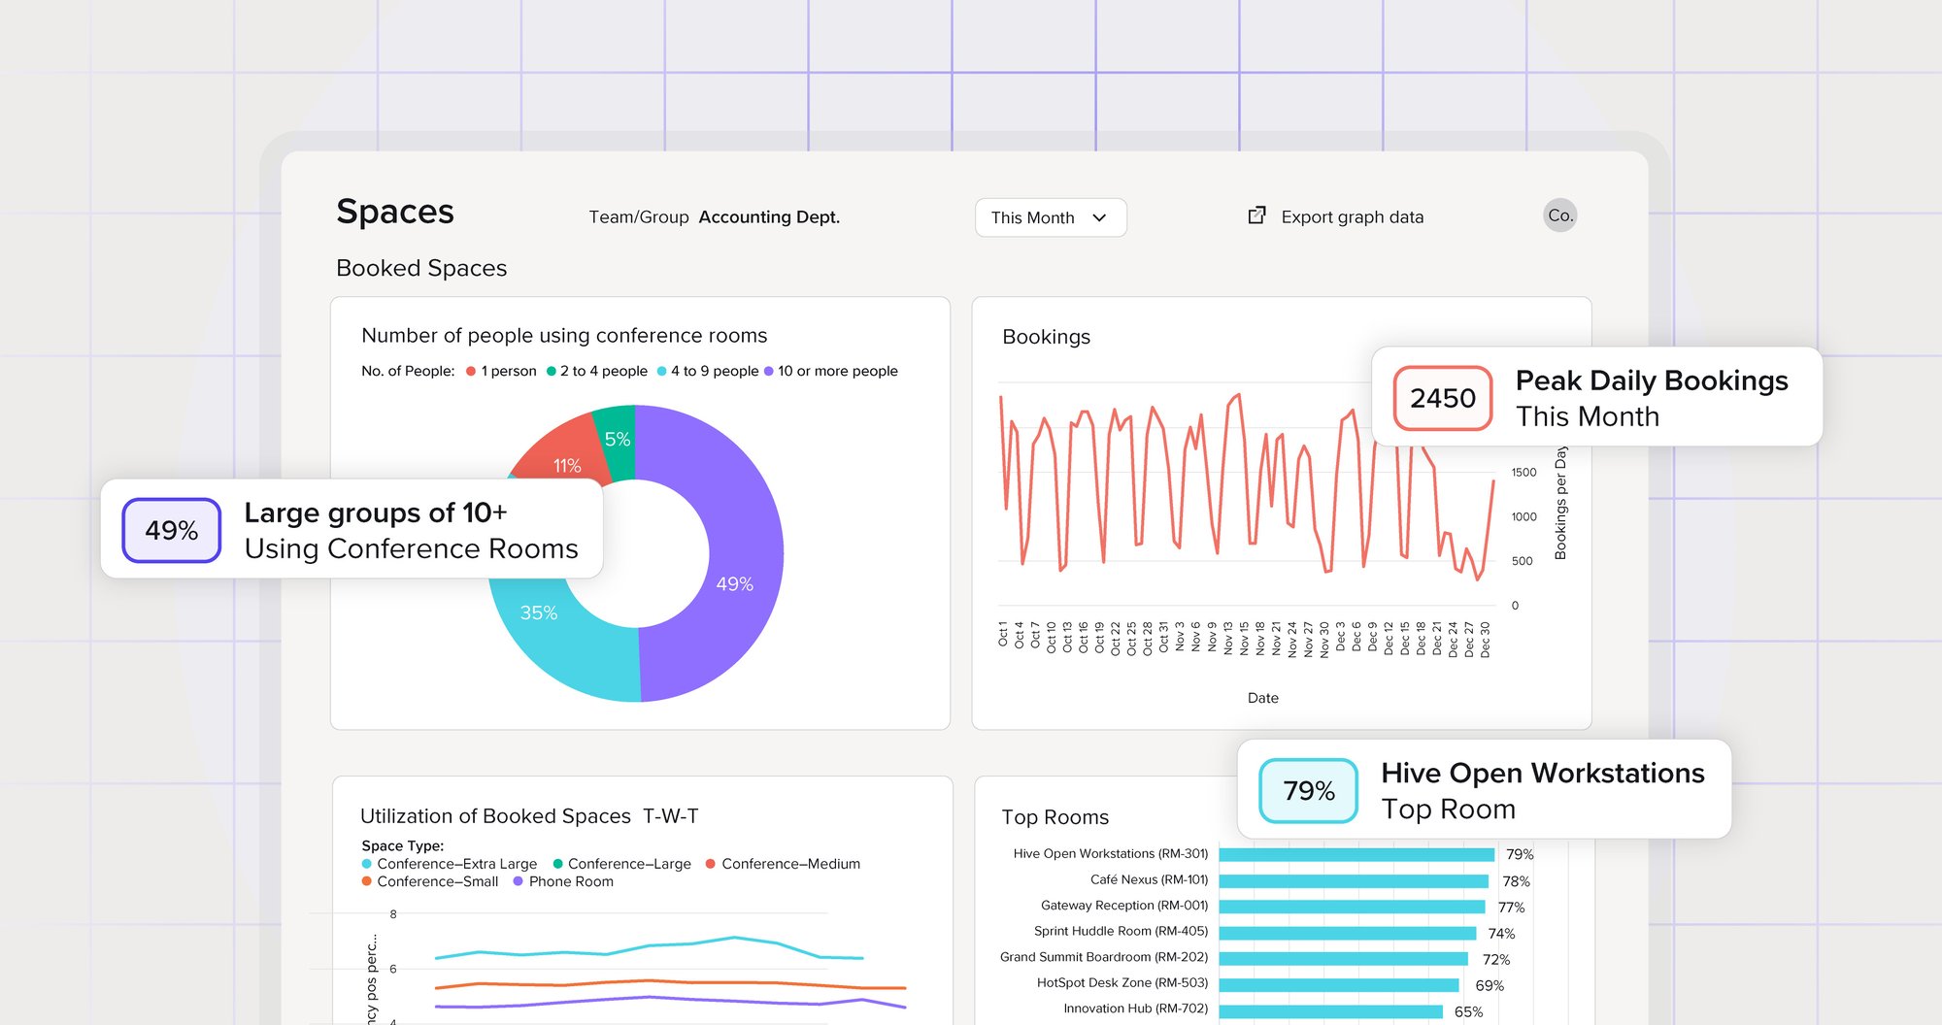The width and height of the screenshot is (1942, 1025).
Task: Toggle the 2 to 4 people legend entry
Action: 597,371
